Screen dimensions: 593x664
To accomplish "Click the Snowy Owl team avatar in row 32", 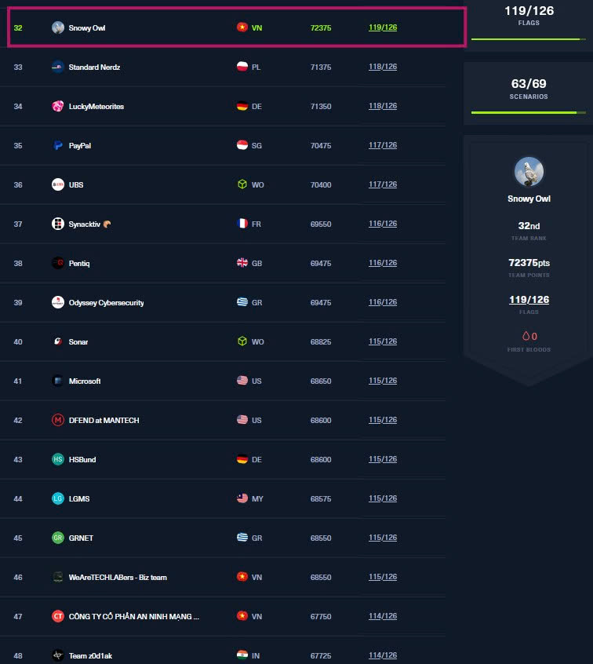I will point(58,27).
